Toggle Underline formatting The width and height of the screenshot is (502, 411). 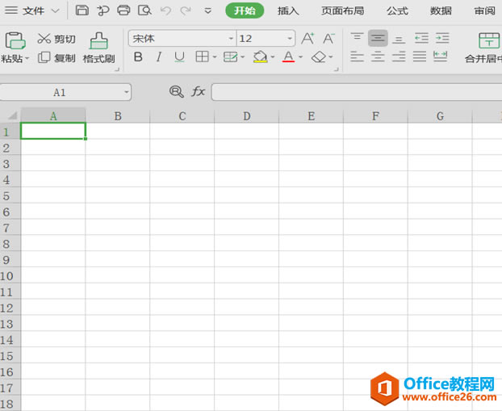(x=179, y=57)
